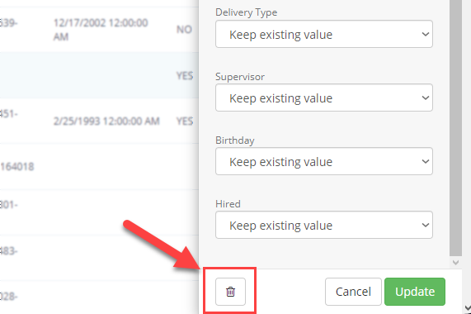Screen dimensions: 471x314
Task: Click the panel scrollbar down arrow
Action: 455,263
